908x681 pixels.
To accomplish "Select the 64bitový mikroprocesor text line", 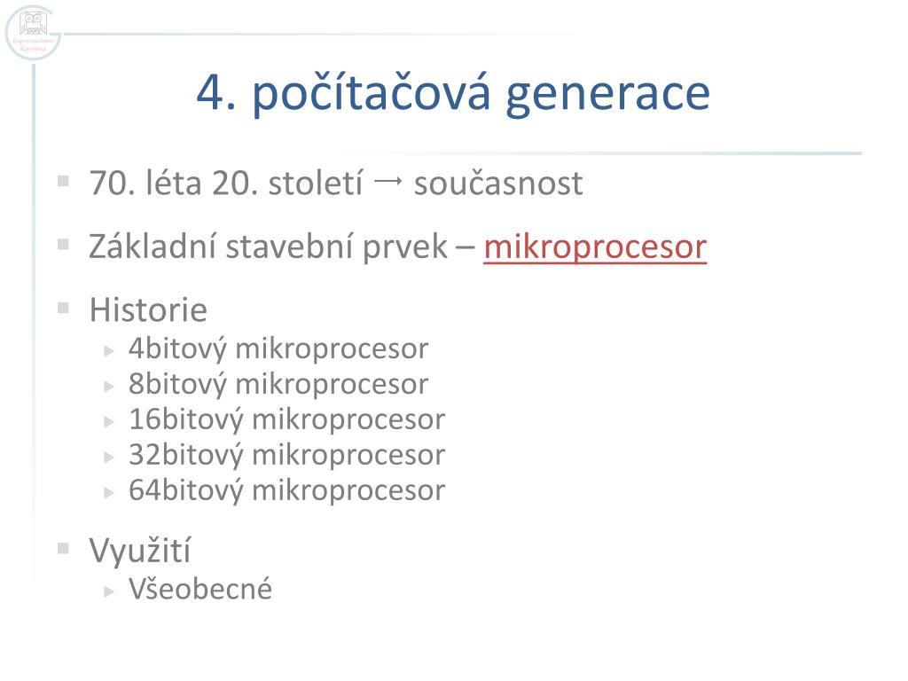I will 287,491.
